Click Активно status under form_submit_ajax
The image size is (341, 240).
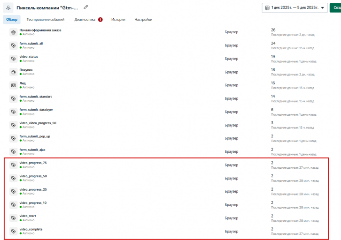point(29,154)
